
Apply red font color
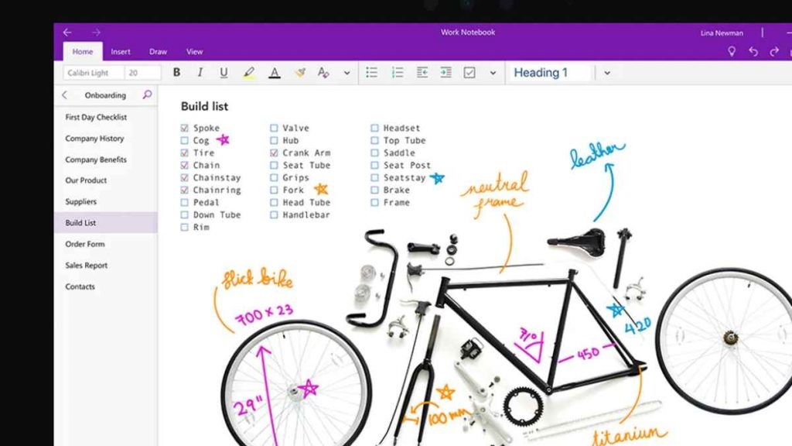275,73
